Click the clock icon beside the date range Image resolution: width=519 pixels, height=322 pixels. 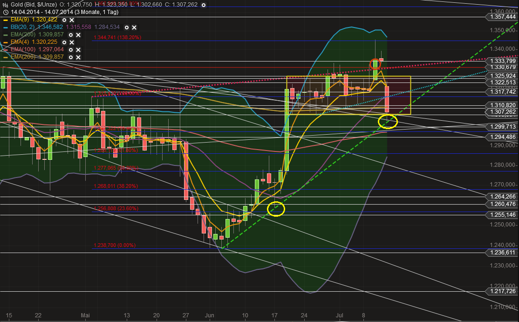(x=6, y=12)
